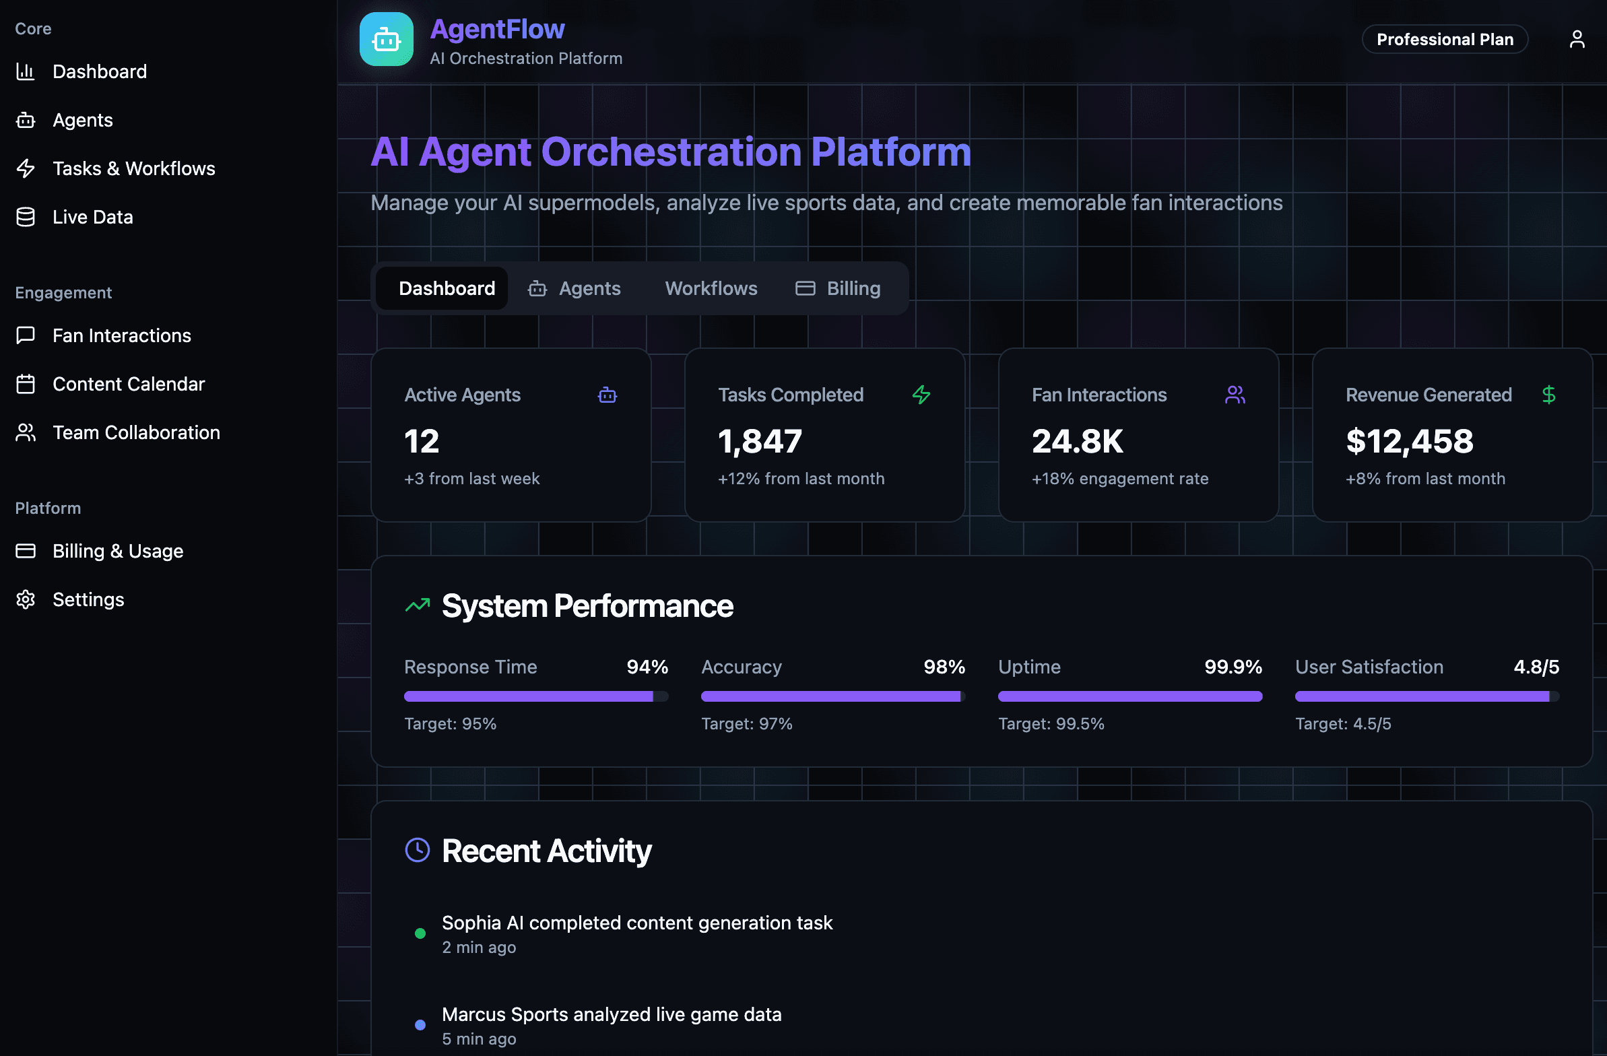Switch to the Dashboard tab
Screen dimensions: 1607x1056
[442, 289]
